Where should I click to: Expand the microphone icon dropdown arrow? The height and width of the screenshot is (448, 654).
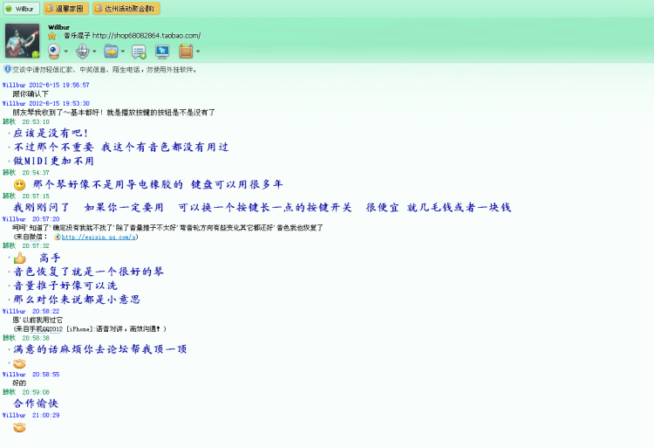[94, 52]
